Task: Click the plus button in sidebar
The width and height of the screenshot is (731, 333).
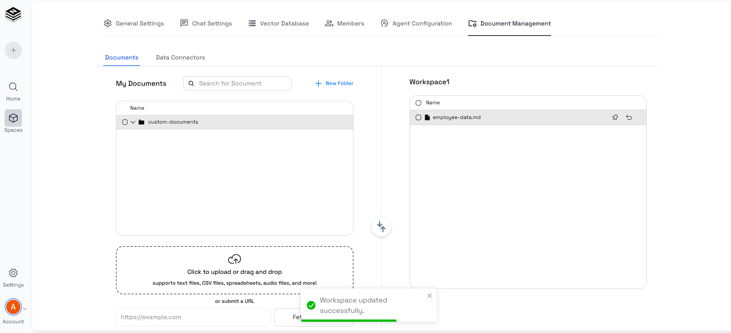Action: [13, 50]
